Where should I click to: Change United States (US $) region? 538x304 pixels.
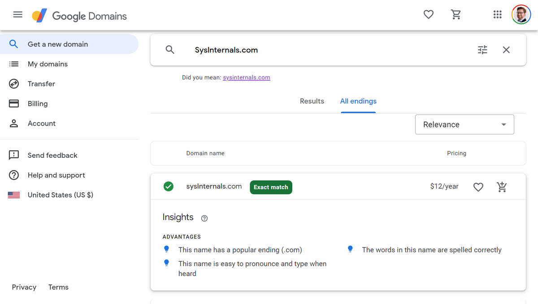[69, 195]
